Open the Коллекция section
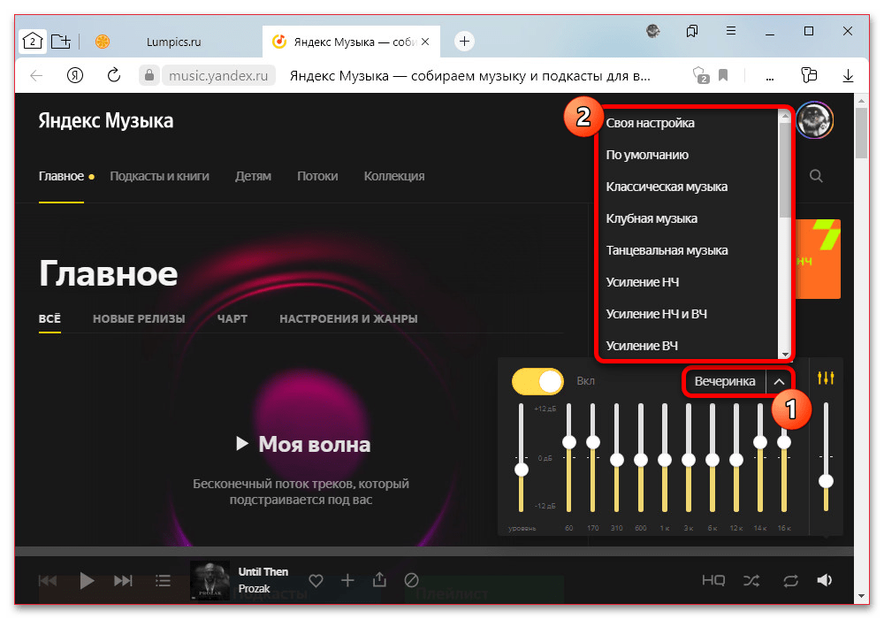Screen dimensions: 884x619 (394, 177)
